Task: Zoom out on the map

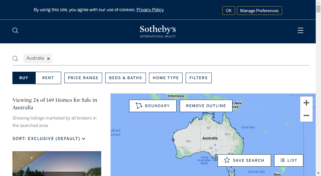Action: pos(306,115)
